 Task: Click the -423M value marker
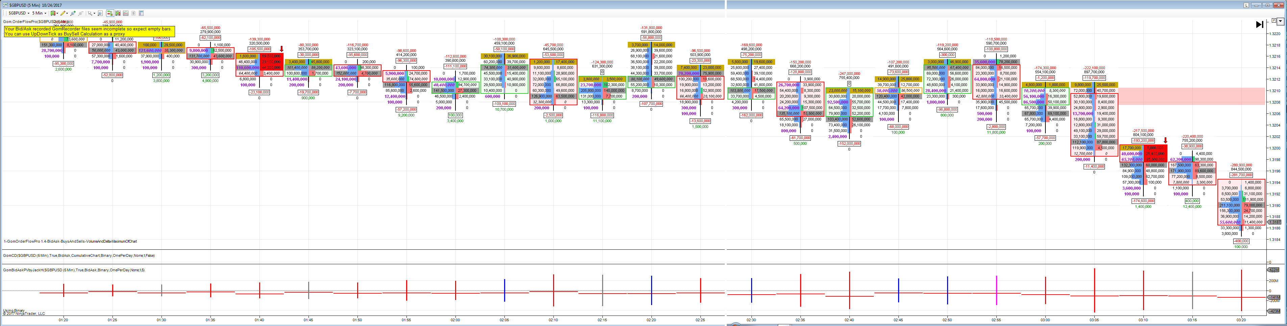pos(1274,311)
